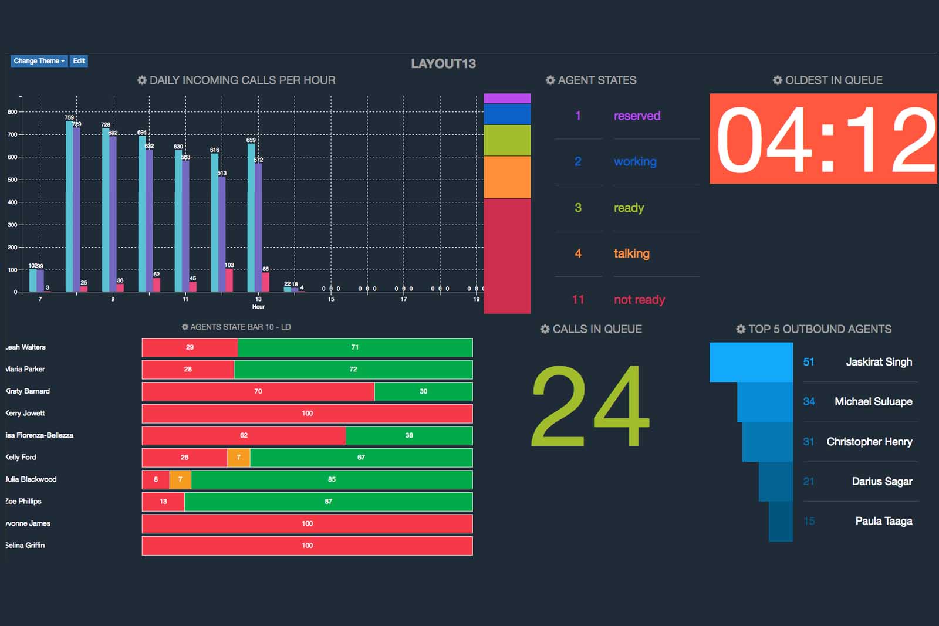Open settings gear for Top 5 Outbound Agents
939x626 pixels.
pos(741,329)
